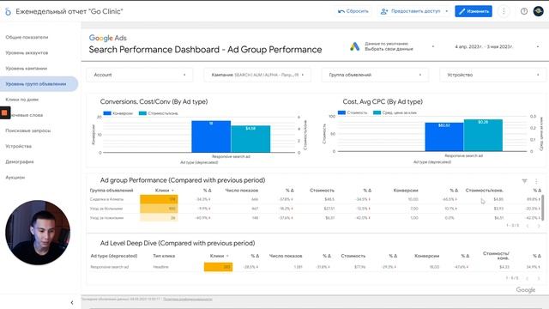Go to Уровень кампании page
This screenshot has height=309, width=549.
coord(27,69)
